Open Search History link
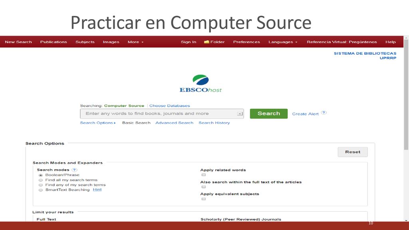This screenshot has height=230, width=409. click(214, 123)
